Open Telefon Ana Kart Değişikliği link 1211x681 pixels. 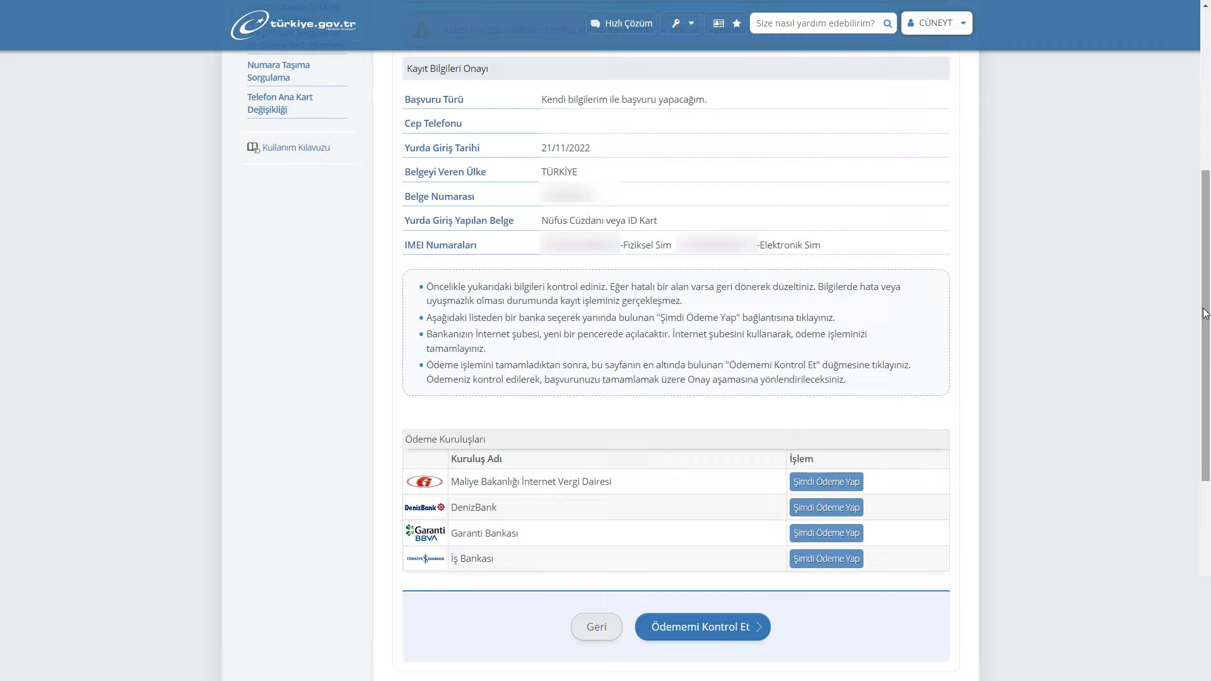click(x=279, y=103)
